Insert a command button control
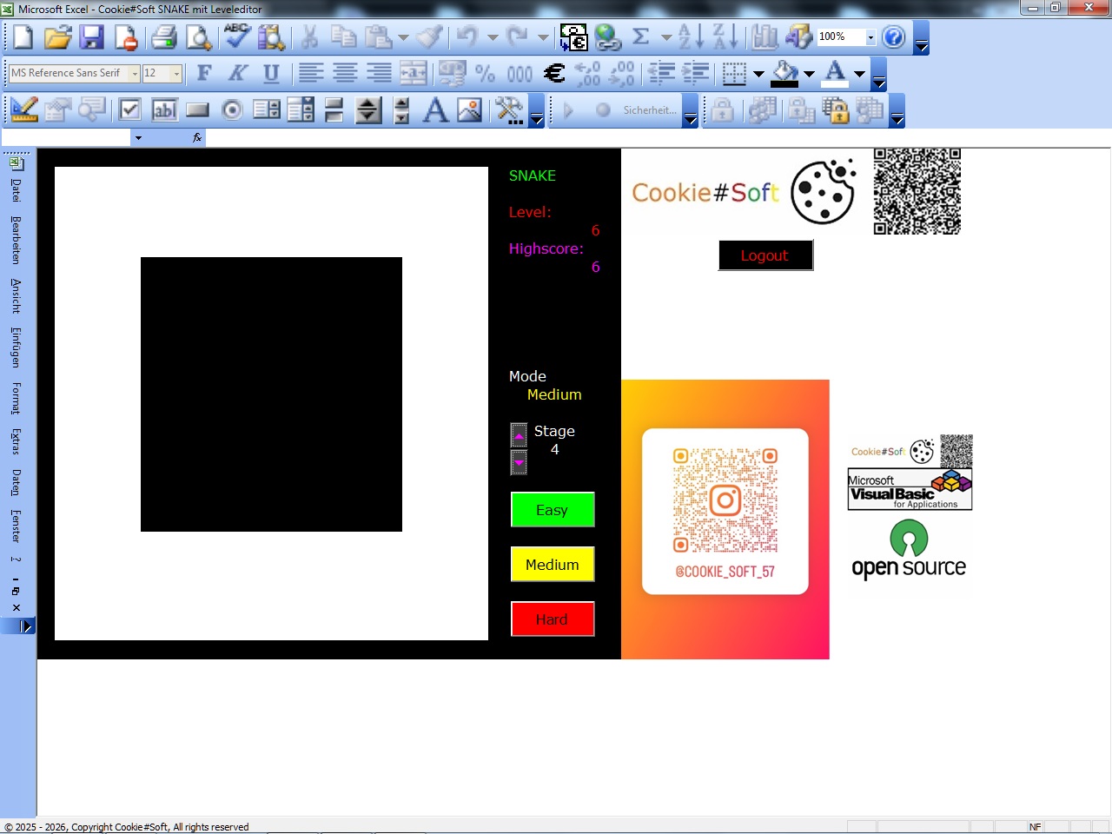The height and width of the screenshot is (834, 1112). coord(198,110)
